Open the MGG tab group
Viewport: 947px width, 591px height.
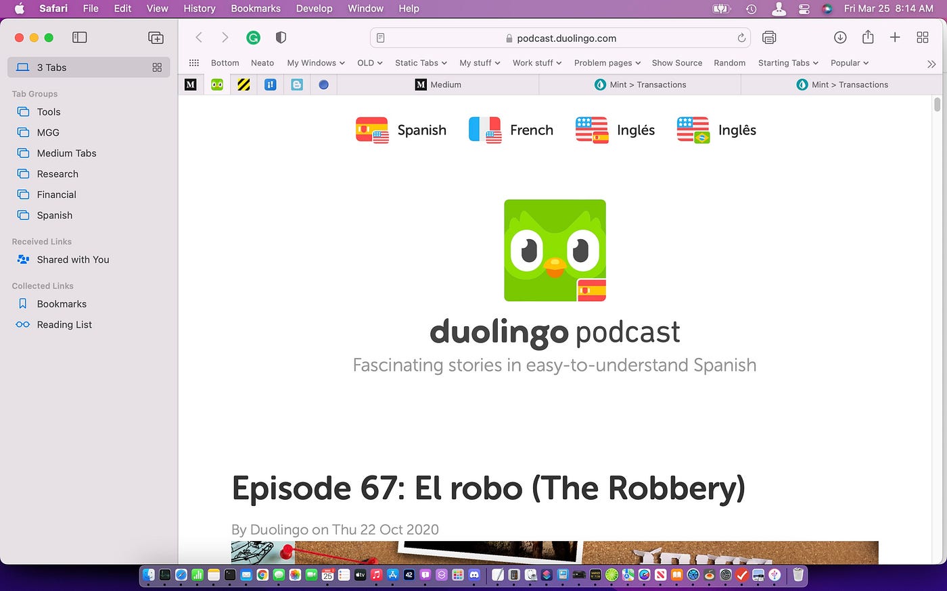(x=48, y=132)
